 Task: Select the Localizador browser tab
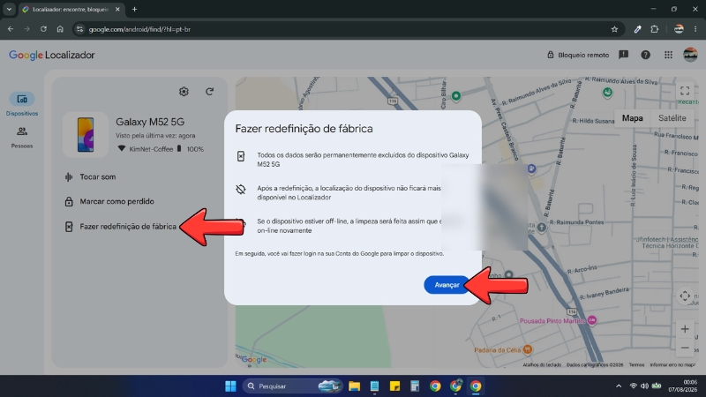[71, 9]
